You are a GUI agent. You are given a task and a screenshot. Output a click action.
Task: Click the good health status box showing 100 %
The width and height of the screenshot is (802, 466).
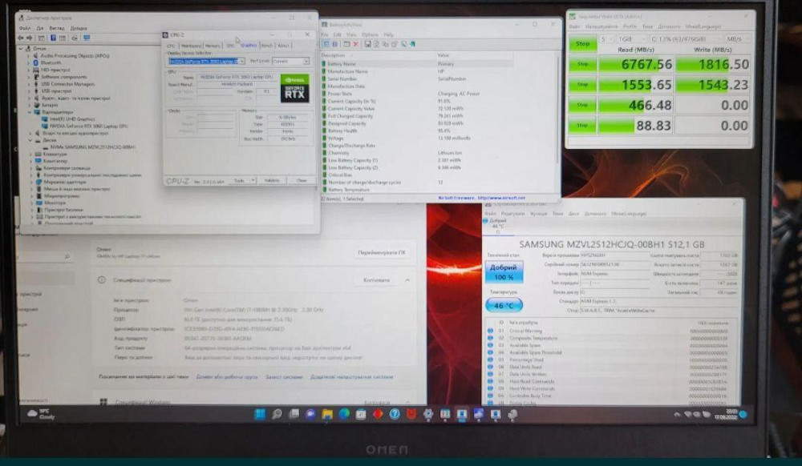[504, 271]
